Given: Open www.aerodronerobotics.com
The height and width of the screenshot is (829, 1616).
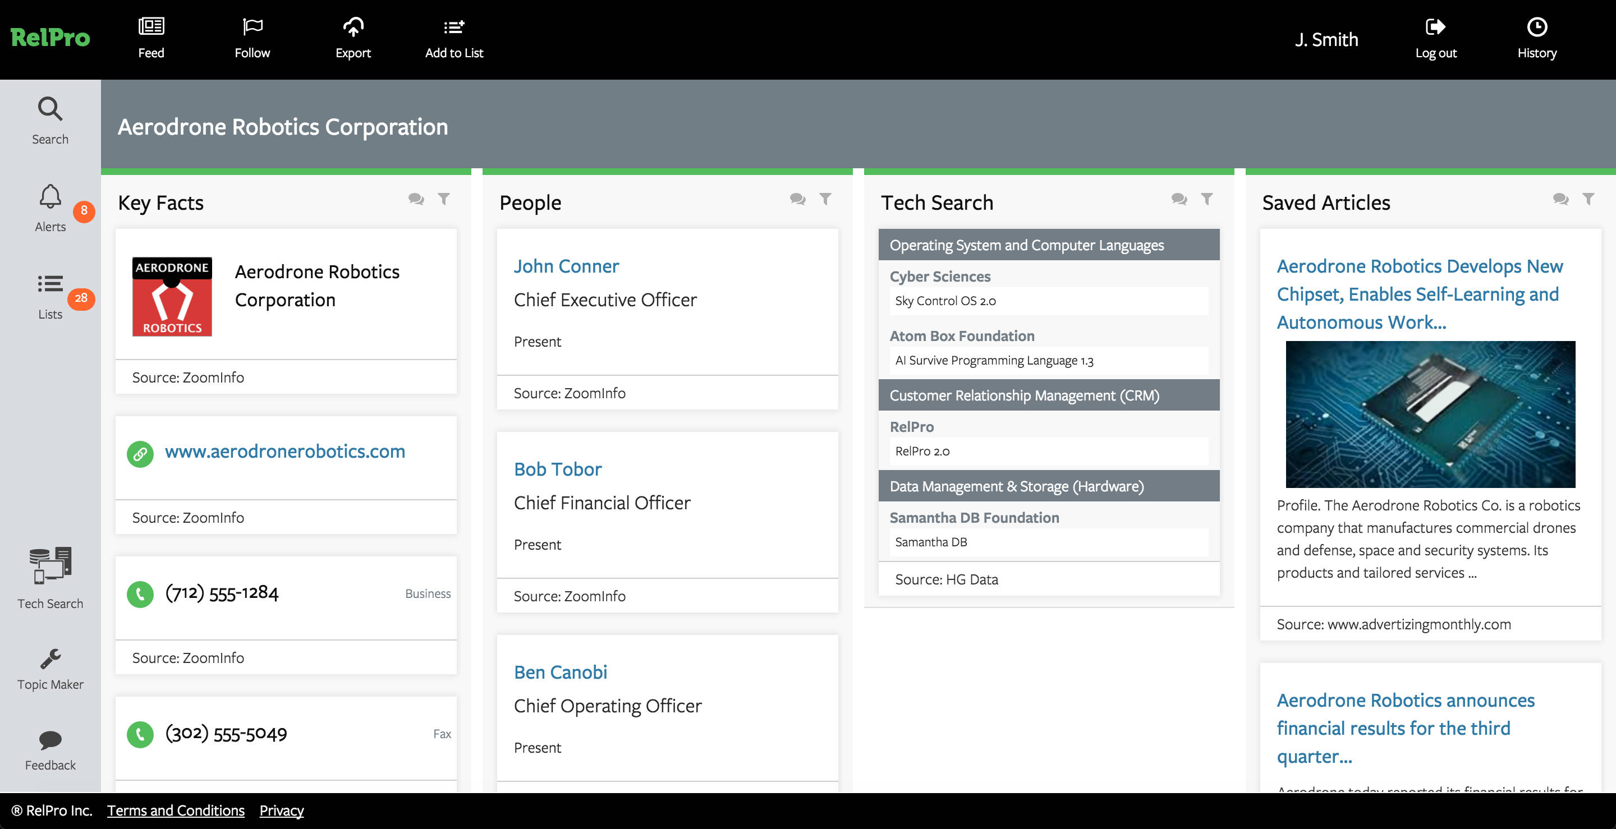Looking at the screenshot, I should pos(285,451).
